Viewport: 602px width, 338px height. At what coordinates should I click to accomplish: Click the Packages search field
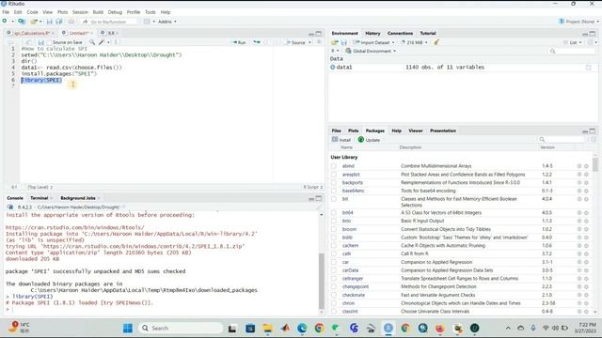pos(562,140)
